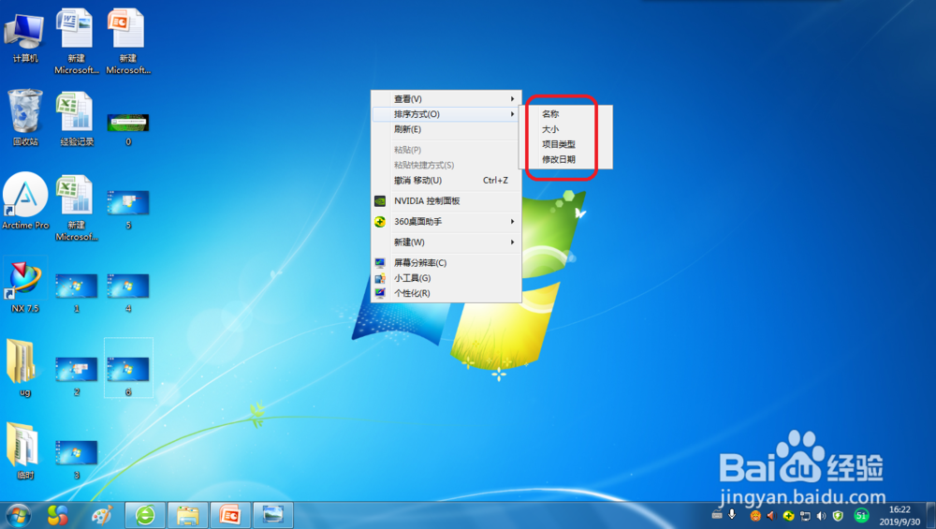Select image thumbnail named 4
The width and height of the screenshot is (936, 529).
pos(127,292)
